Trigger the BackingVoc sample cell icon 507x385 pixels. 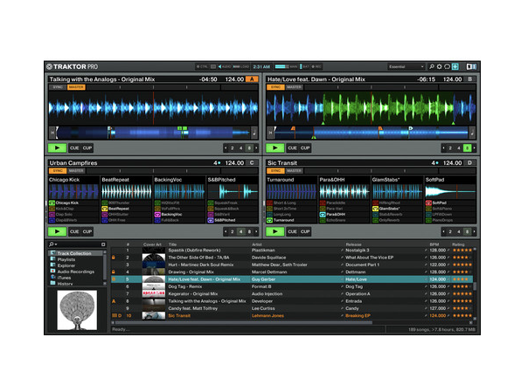tap(157, 214)
